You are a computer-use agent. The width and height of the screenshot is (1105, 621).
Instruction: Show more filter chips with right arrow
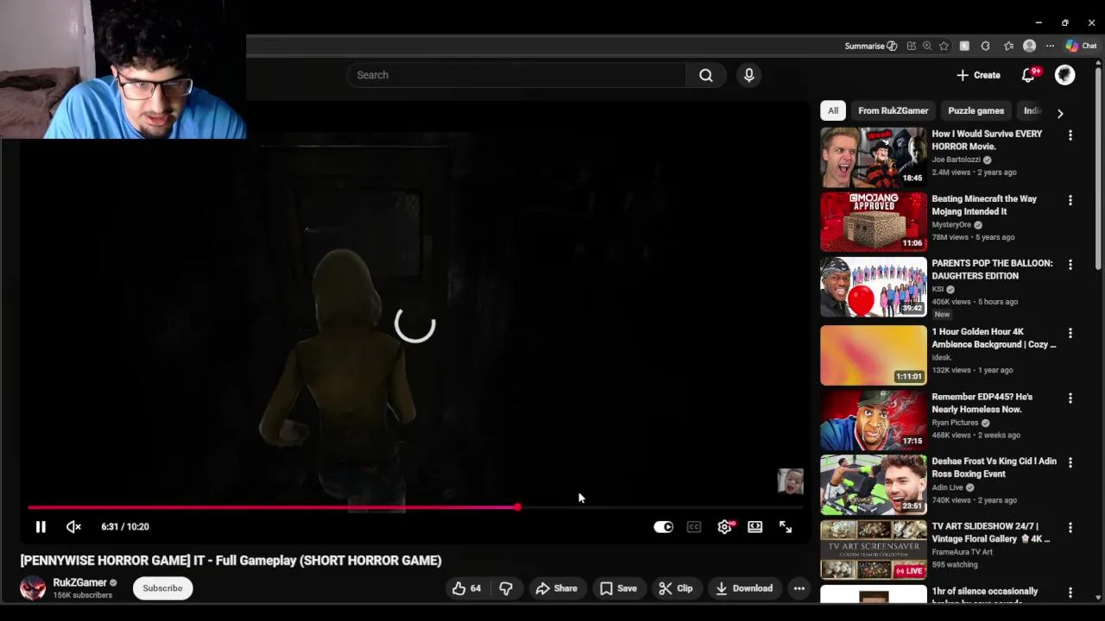click(x=1060, y=113)
